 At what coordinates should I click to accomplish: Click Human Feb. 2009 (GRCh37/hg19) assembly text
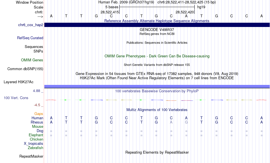[x=126, y=2]
